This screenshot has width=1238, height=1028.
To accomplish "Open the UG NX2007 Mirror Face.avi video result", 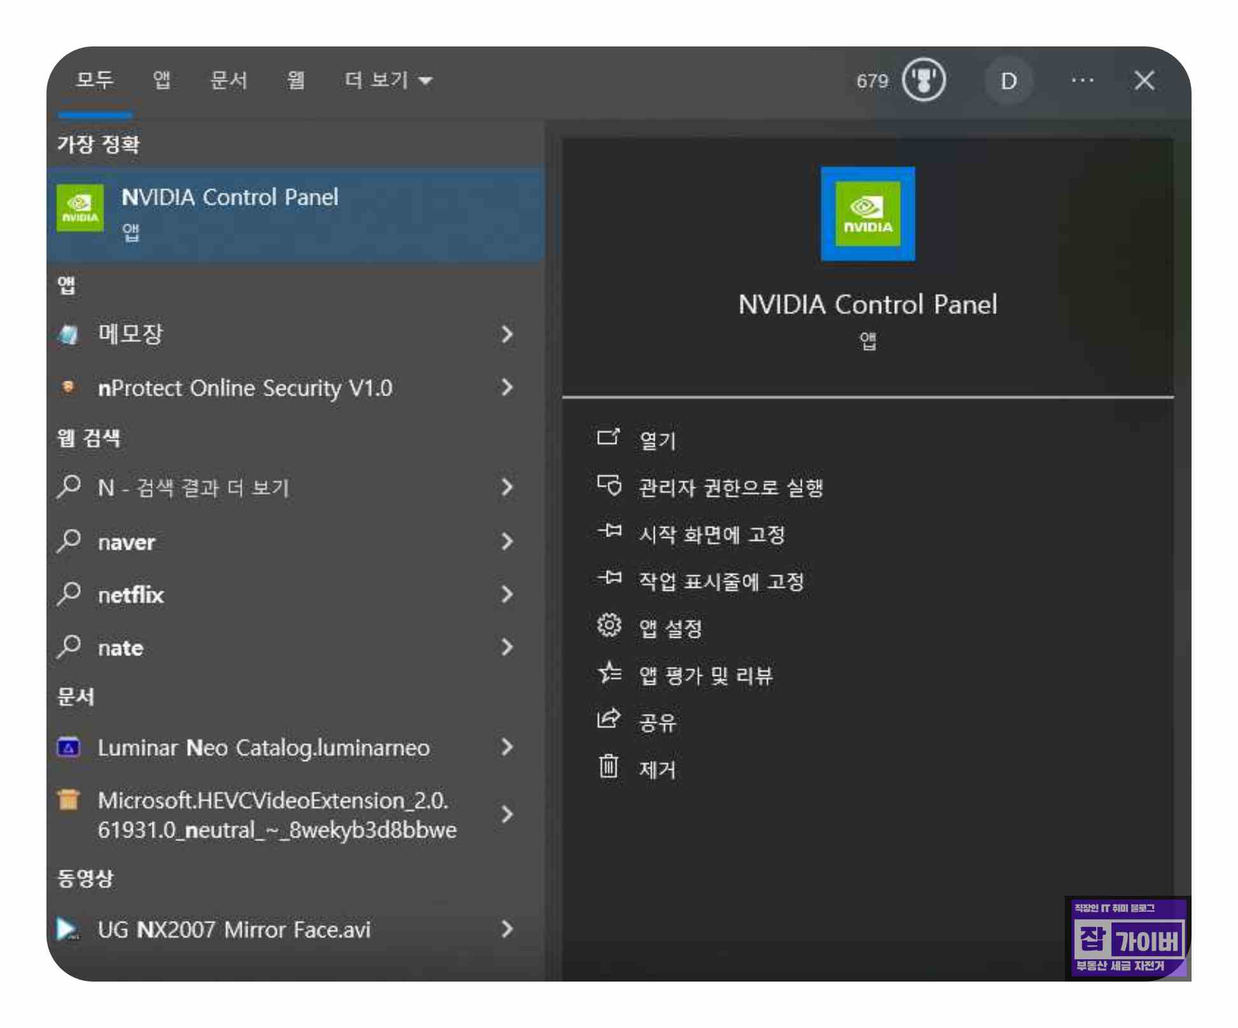I will tap(233, 930).
